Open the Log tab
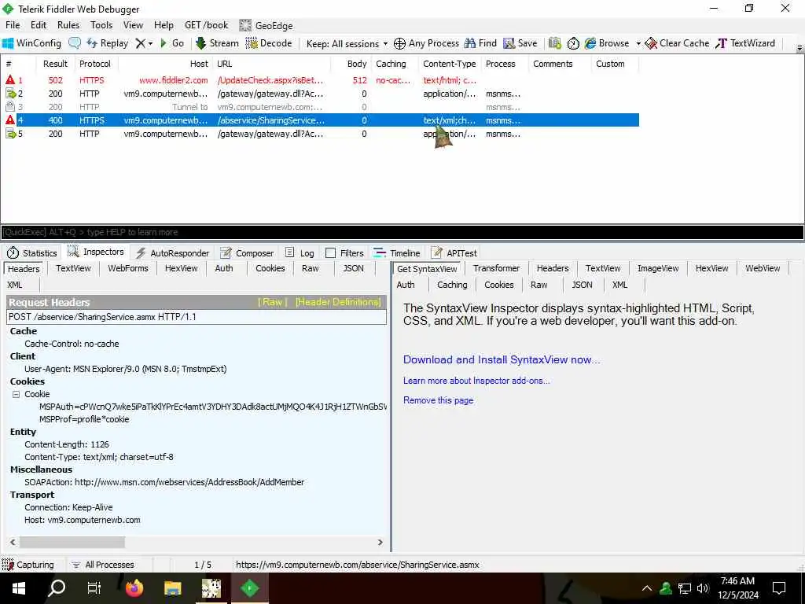This screenshot has width=805, height=604. click(x=300, y=252)
